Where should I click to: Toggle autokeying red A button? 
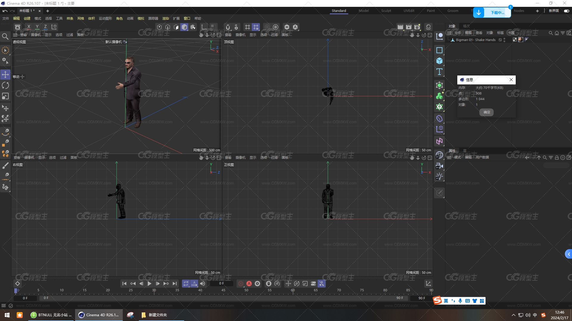point(249,284)
